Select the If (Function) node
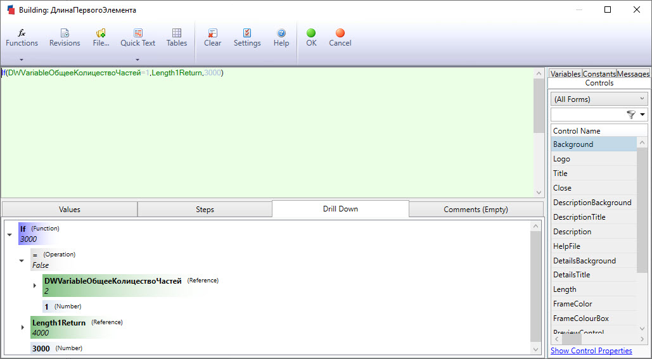Screen dimensions: 652x359 [x=39, y=234]
